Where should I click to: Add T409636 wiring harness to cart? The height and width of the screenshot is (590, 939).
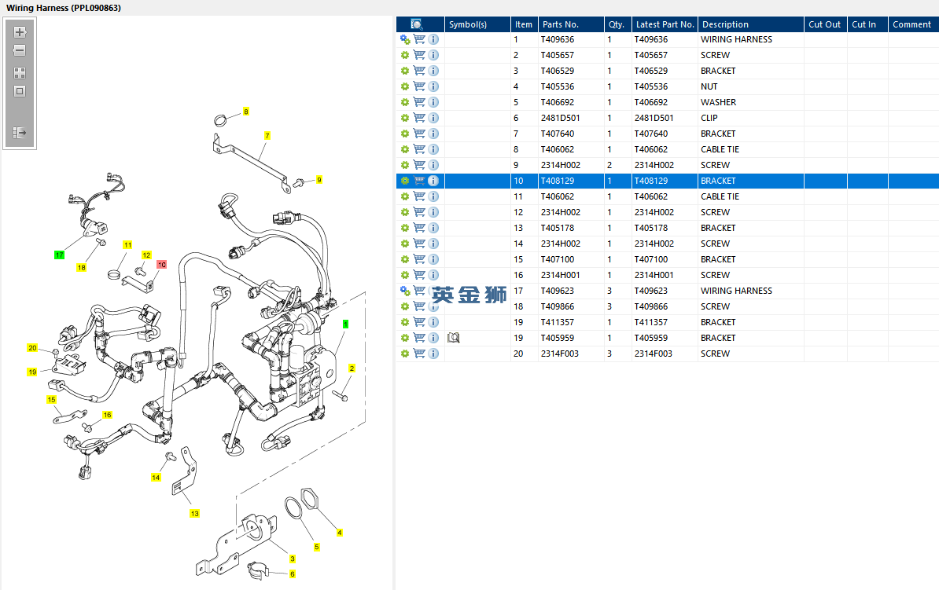point(419,39)
